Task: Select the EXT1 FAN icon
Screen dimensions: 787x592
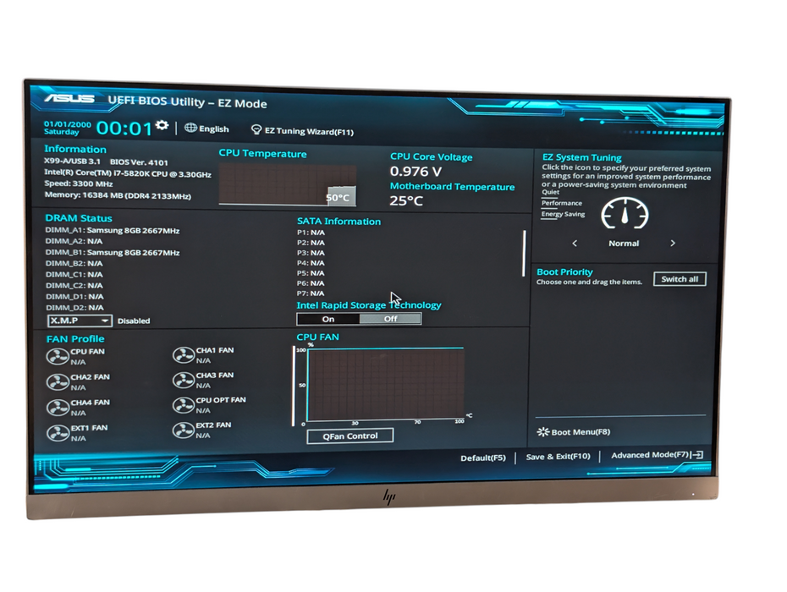Action: tap(58, 433)
